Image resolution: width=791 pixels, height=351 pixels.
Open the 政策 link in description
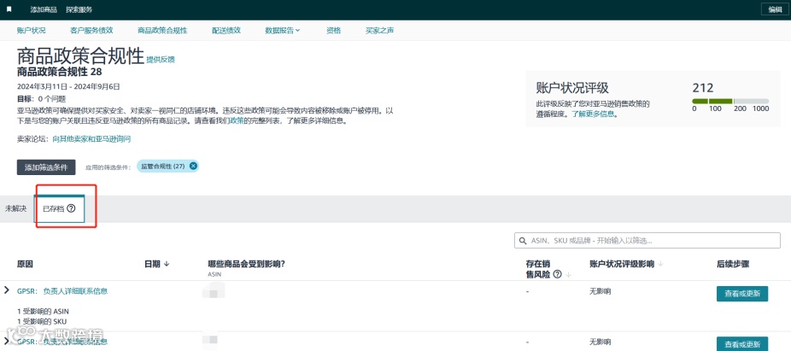(x=237, y=121)
